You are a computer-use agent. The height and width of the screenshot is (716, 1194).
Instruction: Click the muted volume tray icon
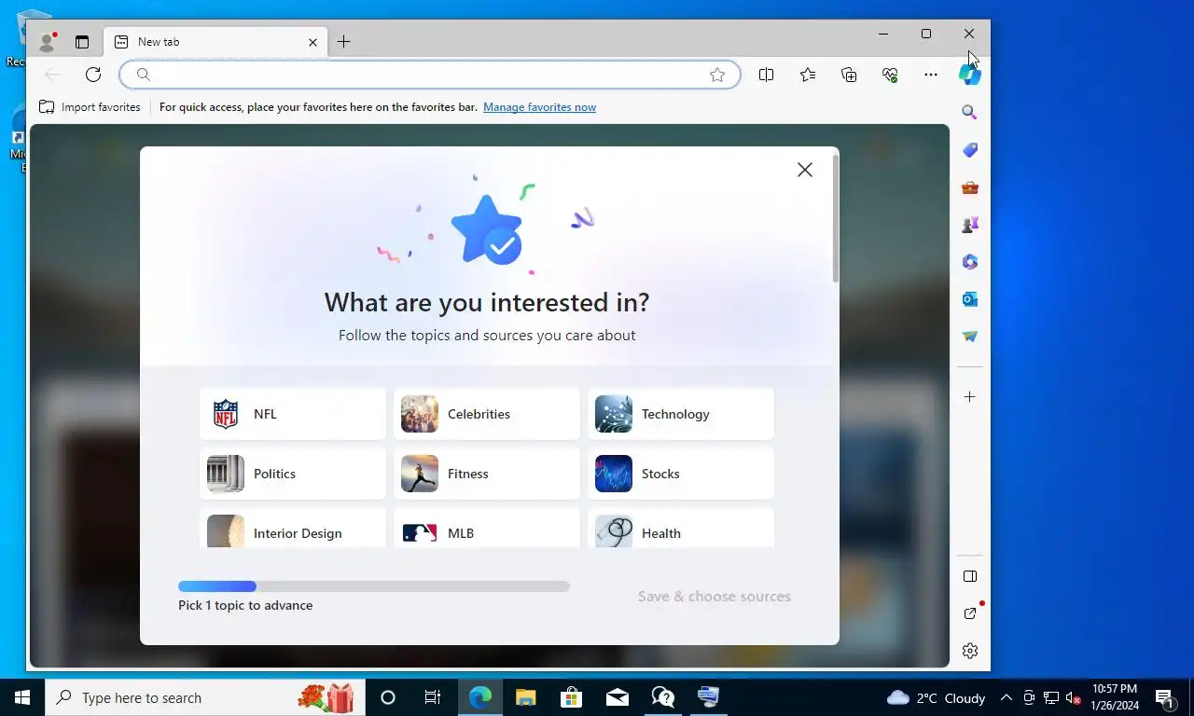(1073, 697)
